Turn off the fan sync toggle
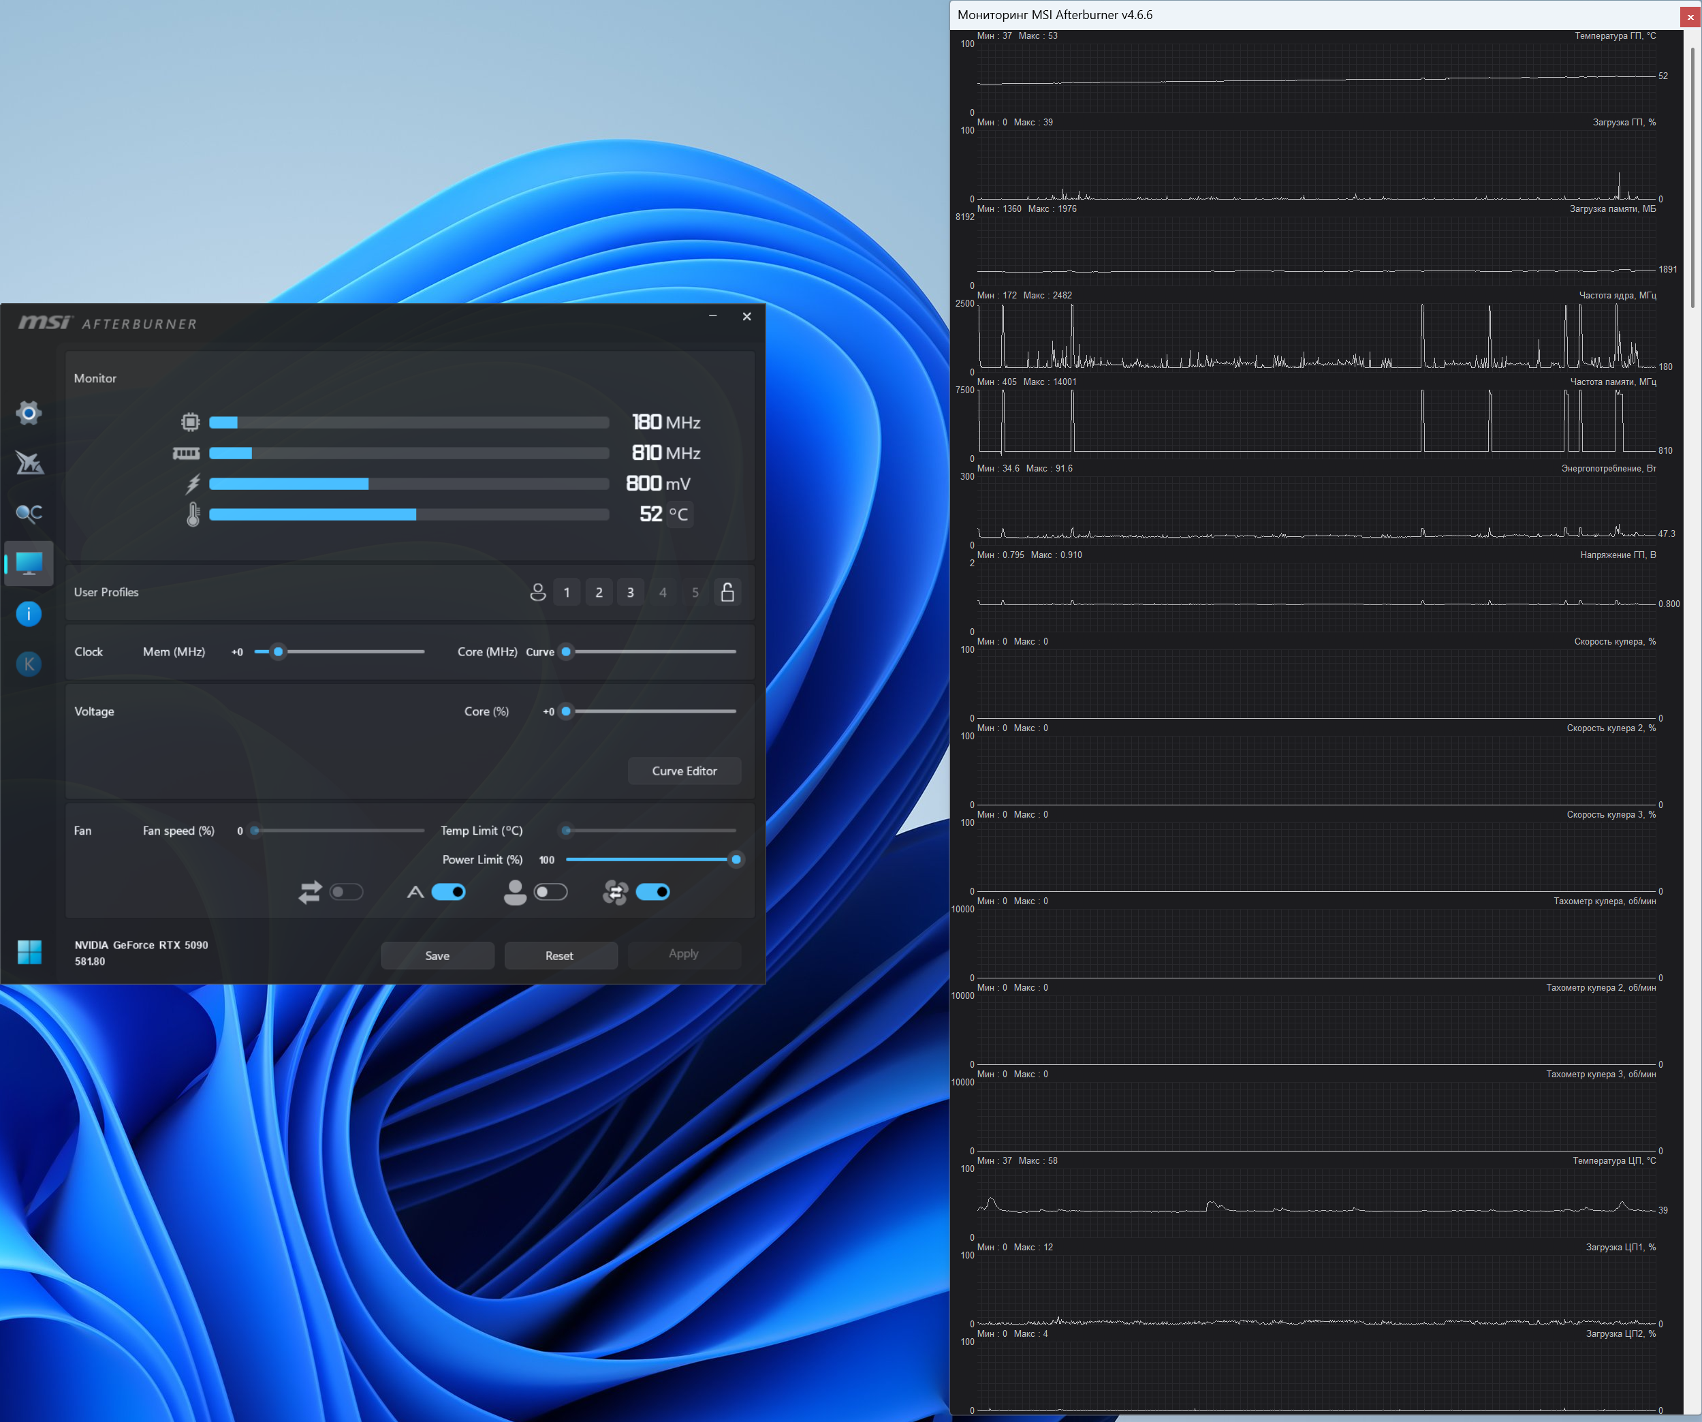 (x=652, y=893)
